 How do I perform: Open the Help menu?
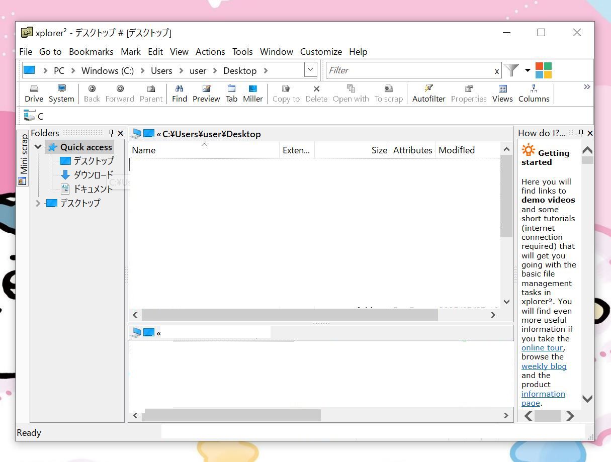tap(358, 52)
